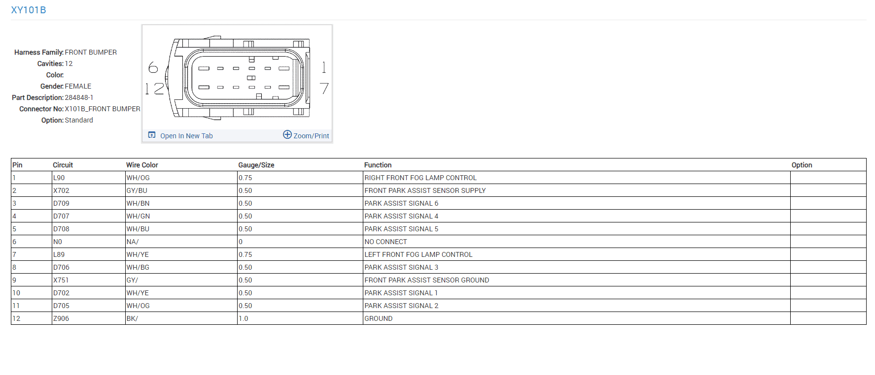
Task: Click the FRONT PARK ASSIST SENSOR GROUND cell
Action: (x=577, y=280)
